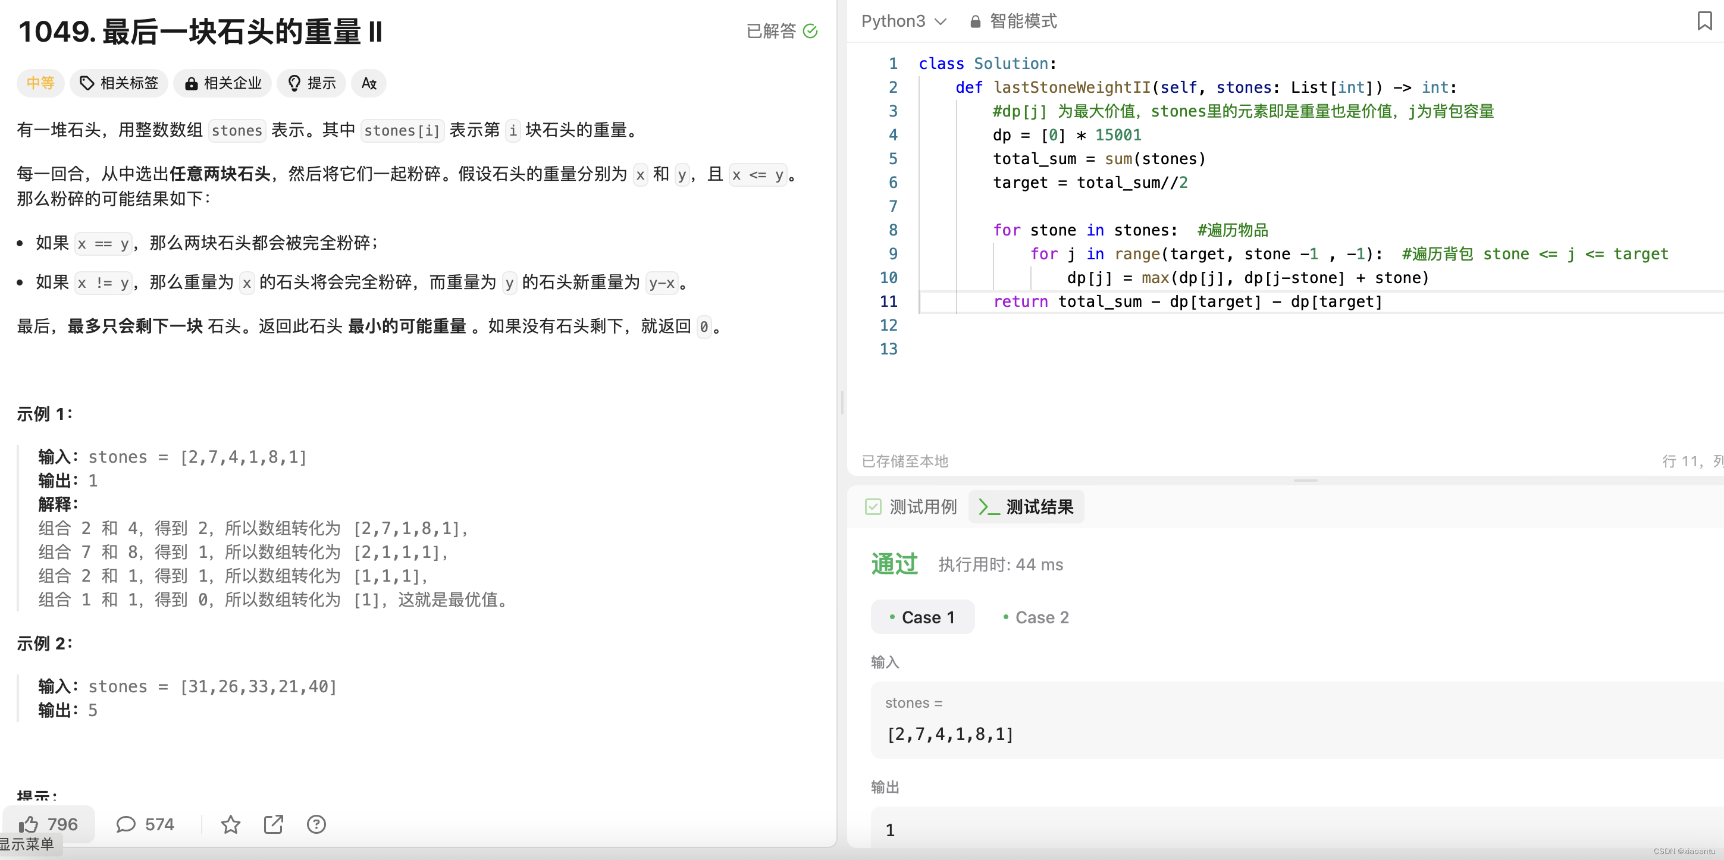The width and height of the screenshot is (1724, 860).
Task: Favorite the problem with star icon
Action: pyautogui.click(x=230, y=824)
